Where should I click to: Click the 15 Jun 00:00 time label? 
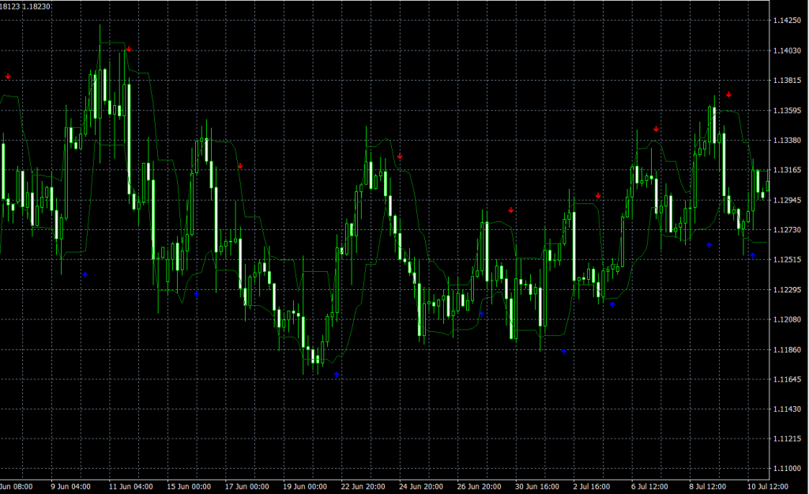189,486
